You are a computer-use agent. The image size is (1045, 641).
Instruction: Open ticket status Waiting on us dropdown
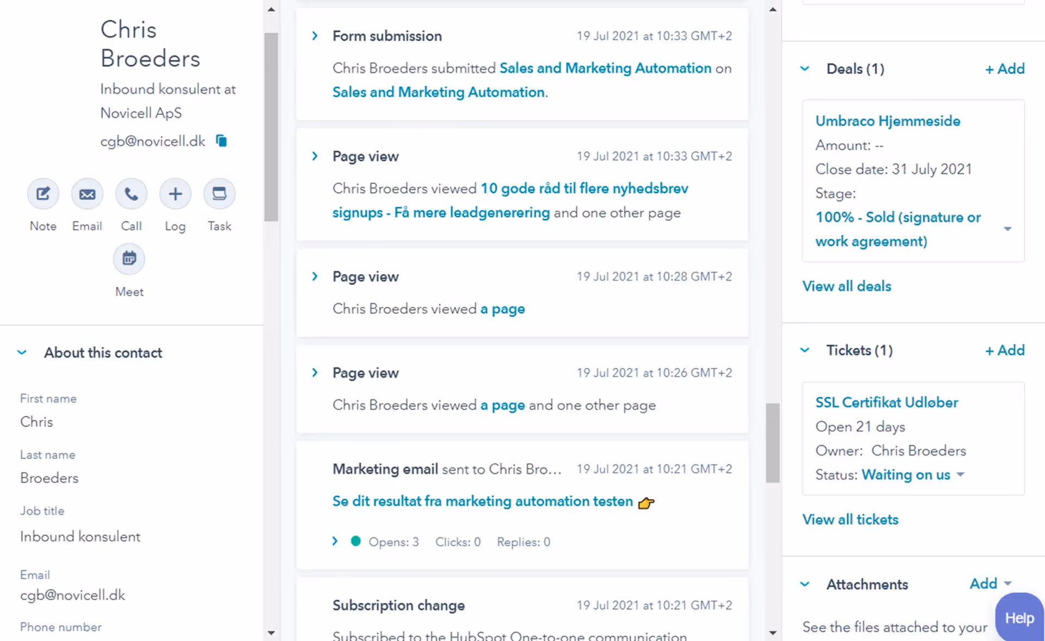961,474
